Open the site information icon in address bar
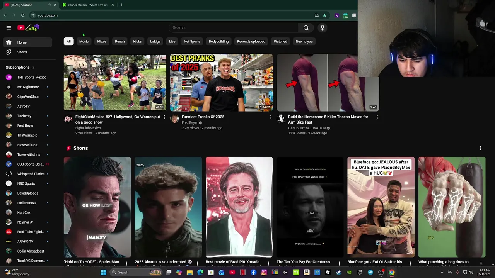 tap(33, 15)
